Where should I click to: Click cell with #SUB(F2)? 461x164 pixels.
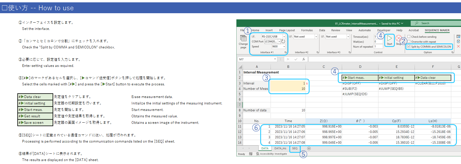tap(360, 89)
